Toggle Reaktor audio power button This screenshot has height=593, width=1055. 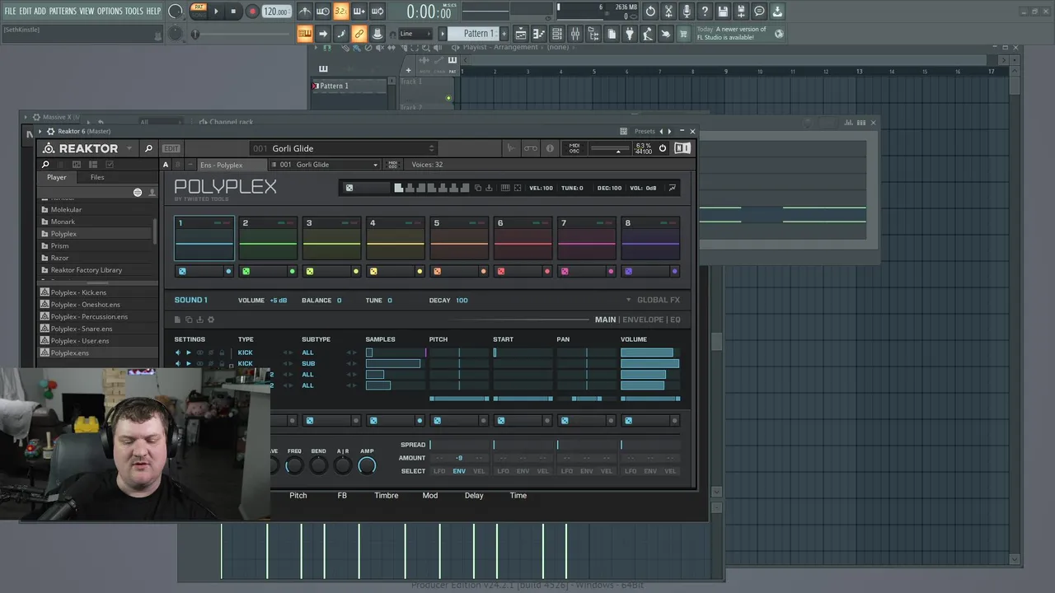pyautogui.click(x=662, y=148)
